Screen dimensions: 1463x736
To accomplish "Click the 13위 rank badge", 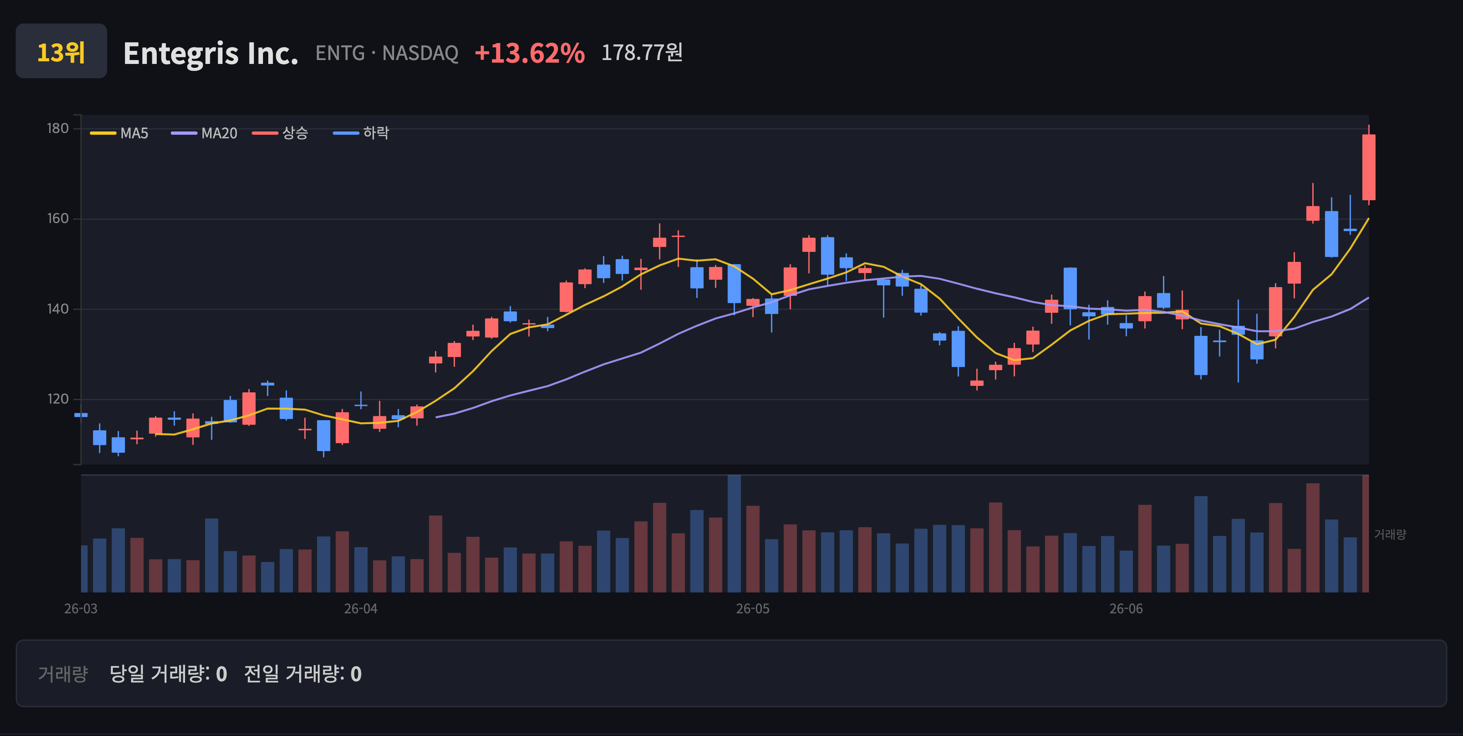I will pos(61,51).
